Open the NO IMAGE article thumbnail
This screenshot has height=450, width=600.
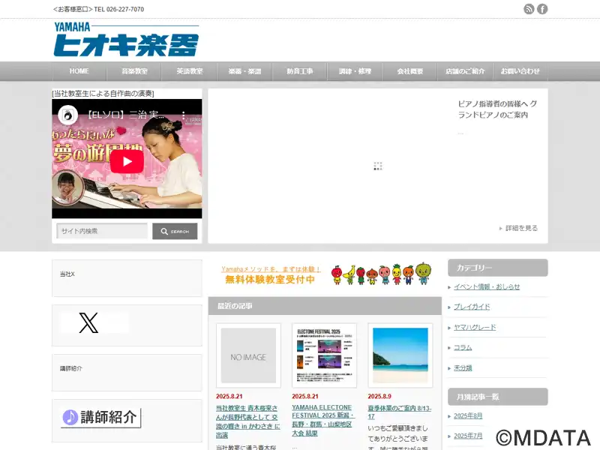pyautogui.click(x=248, y=355)
